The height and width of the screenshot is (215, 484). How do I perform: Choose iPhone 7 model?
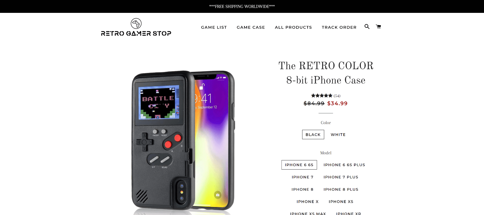tap(303, 177)
